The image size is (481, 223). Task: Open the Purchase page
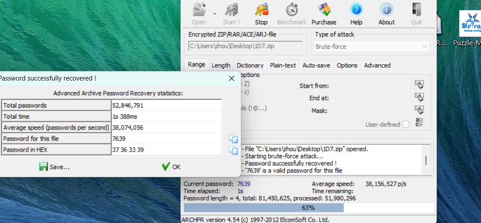(323, 14)
